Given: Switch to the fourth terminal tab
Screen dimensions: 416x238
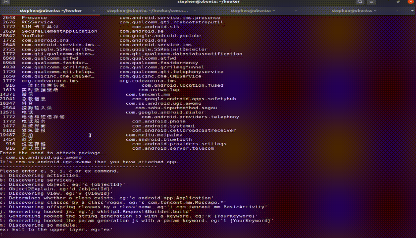Looking at the screenshot, I should pos(354,11).
